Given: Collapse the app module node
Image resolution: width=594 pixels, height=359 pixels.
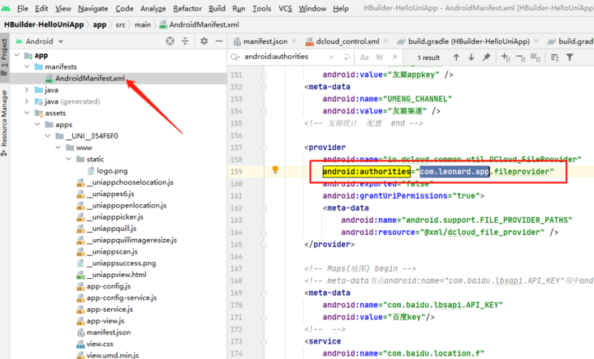Looking at the screenshot, I should pos(17,55).
